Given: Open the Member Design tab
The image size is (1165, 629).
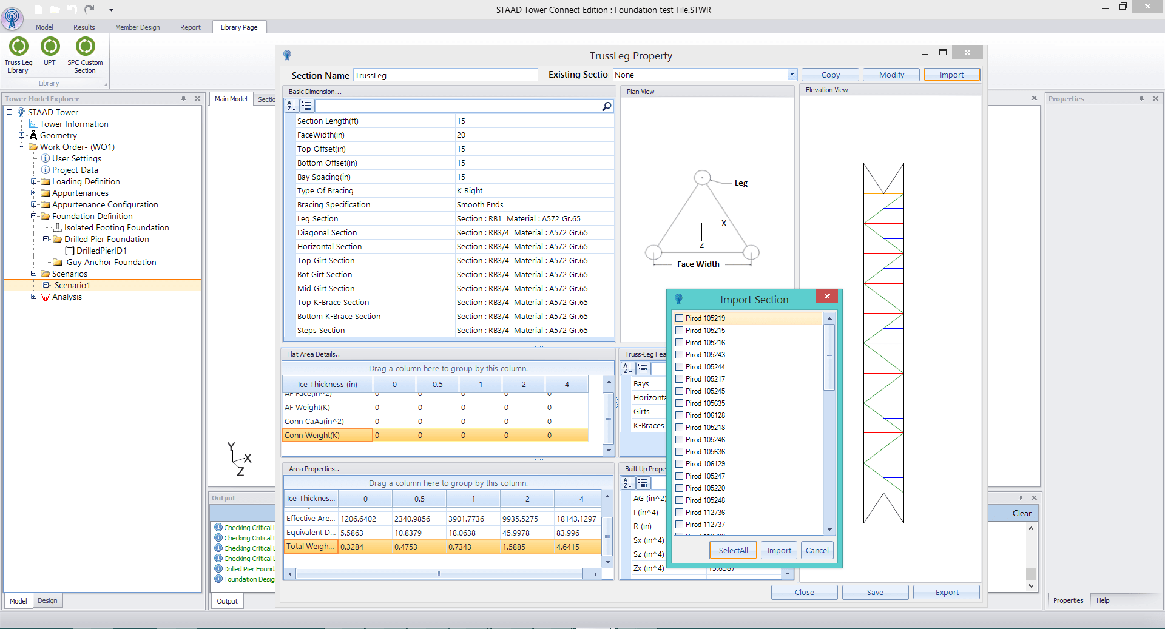Looking at the screenshot, I should click(x=138, y=27).
